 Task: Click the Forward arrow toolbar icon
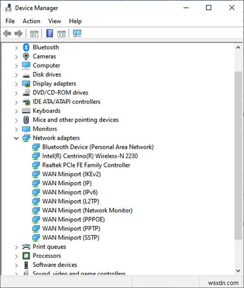[19, 33]
